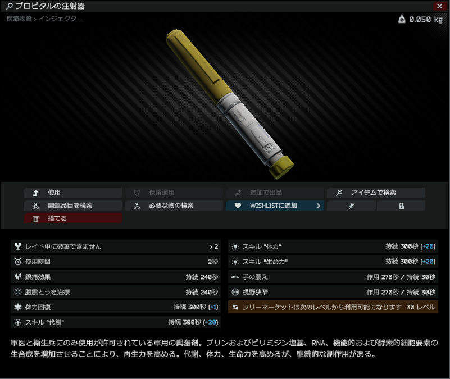Click the clock icon beside 使用時間

(18, 262)
